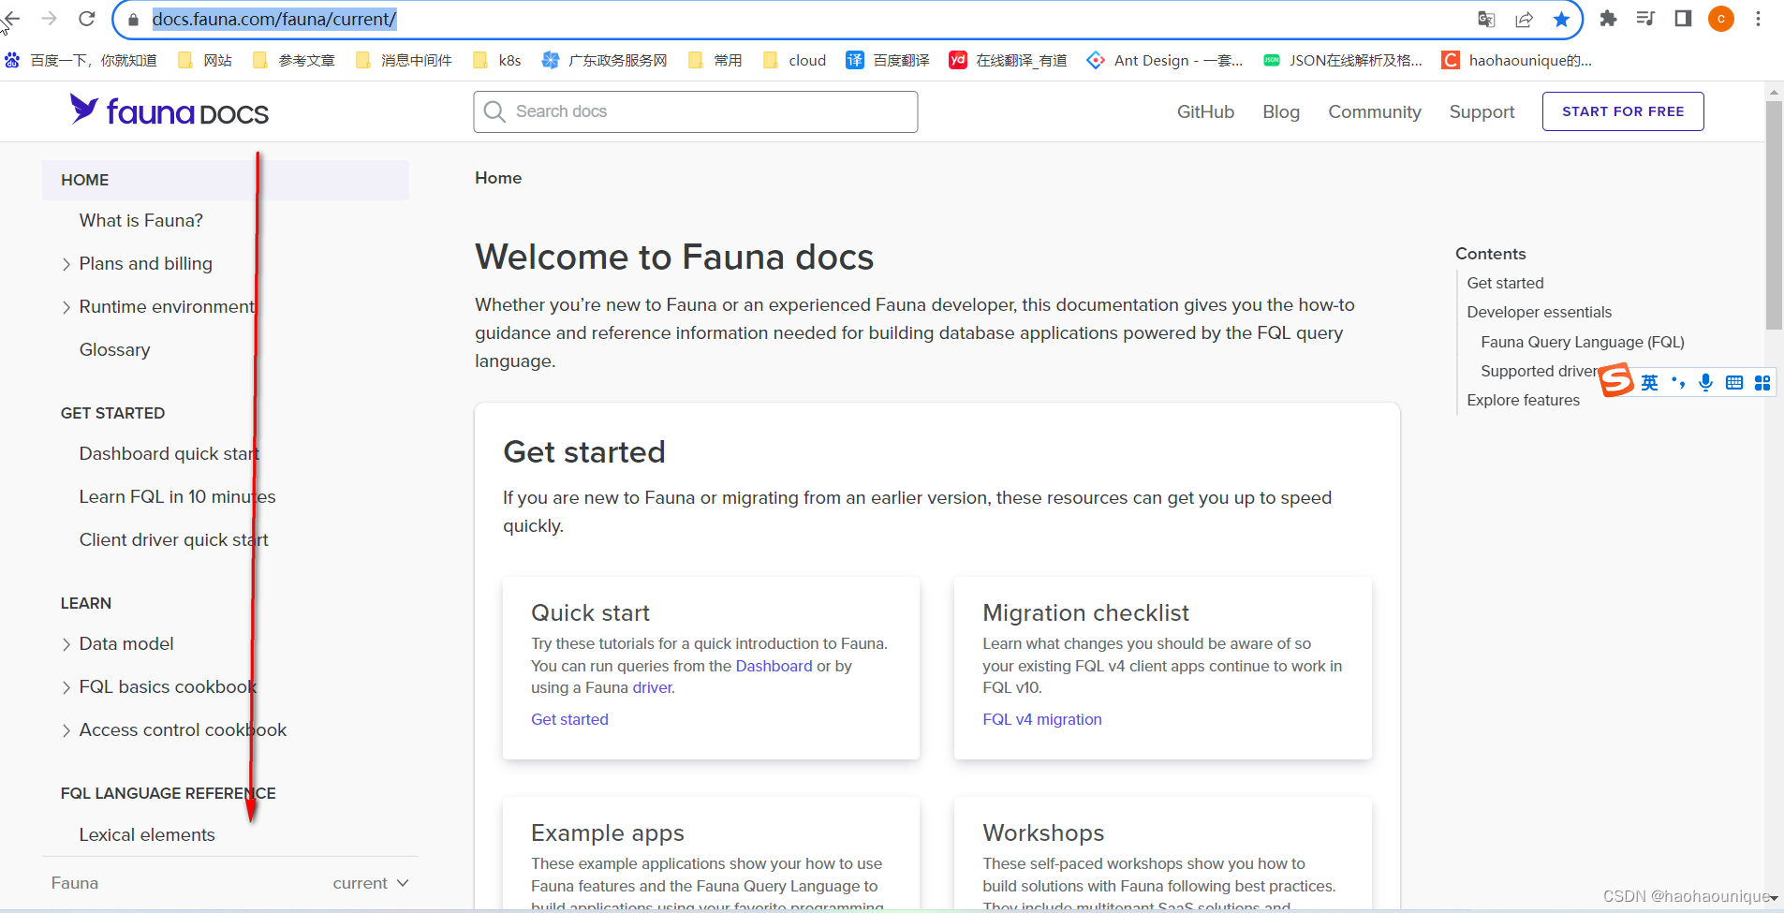1784x913 pixels.
Task: Open the 消息中间件 bookmark folder
Action: click(405, 60)
